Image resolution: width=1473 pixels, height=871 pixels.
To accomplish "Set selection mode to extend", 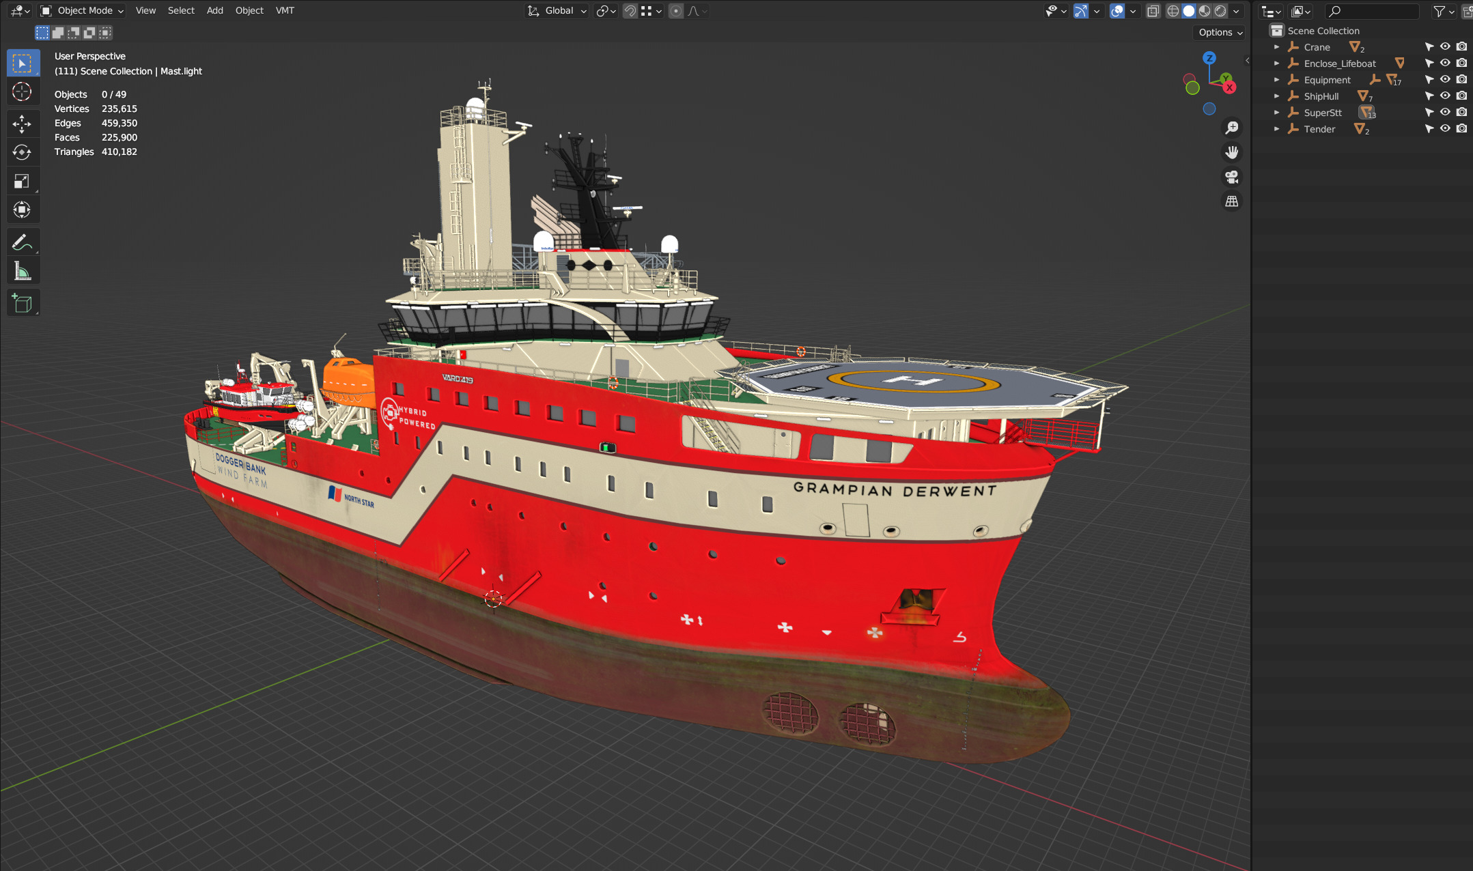I will coord(58,32).
